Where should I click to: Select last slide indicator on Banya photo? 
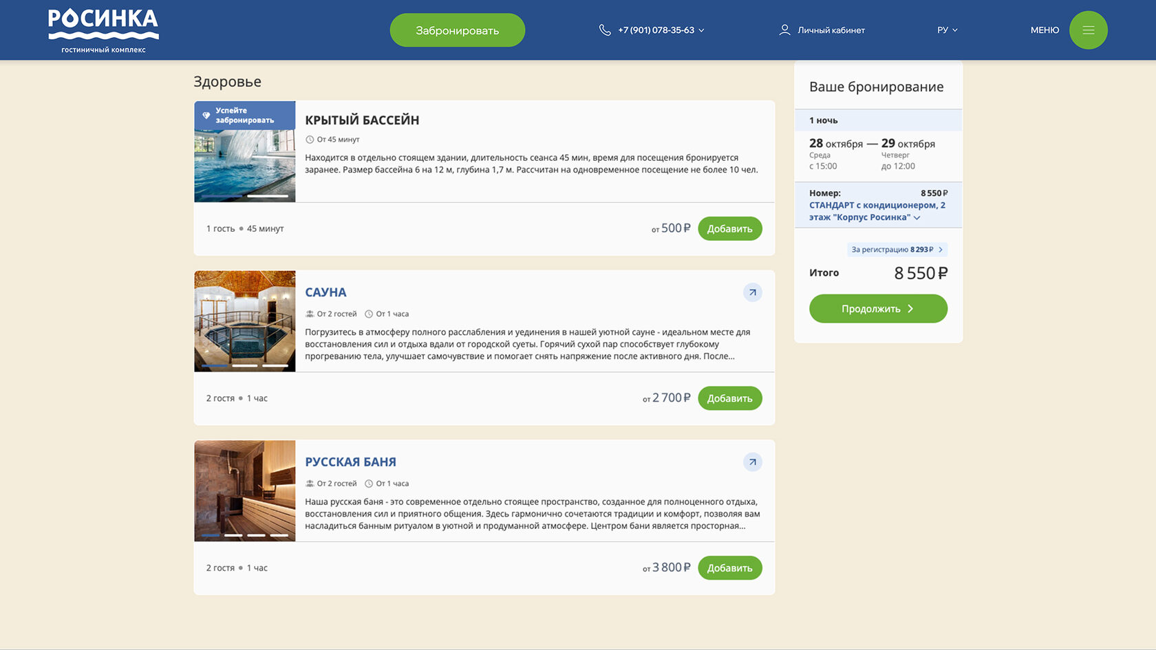point(279,535)
